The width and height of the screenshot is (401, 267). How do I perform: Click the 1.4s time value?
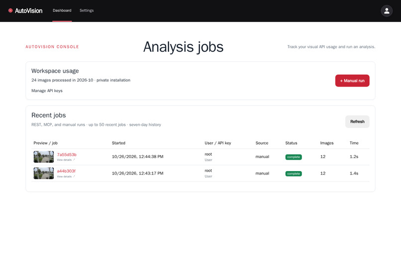coord(354,173)
